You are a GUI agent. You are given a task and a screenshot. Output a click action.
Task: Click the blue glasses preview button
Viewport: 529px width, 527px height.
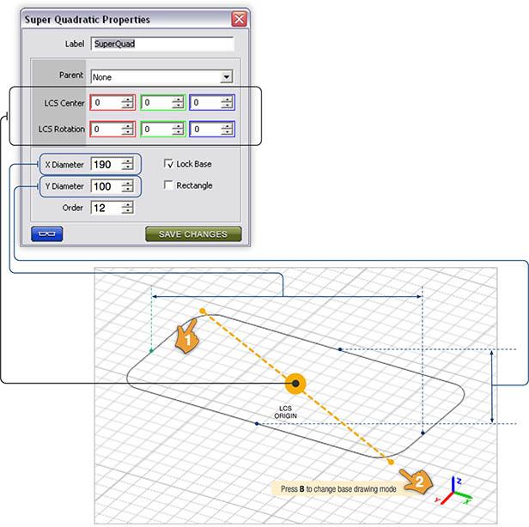coord(47,234)
